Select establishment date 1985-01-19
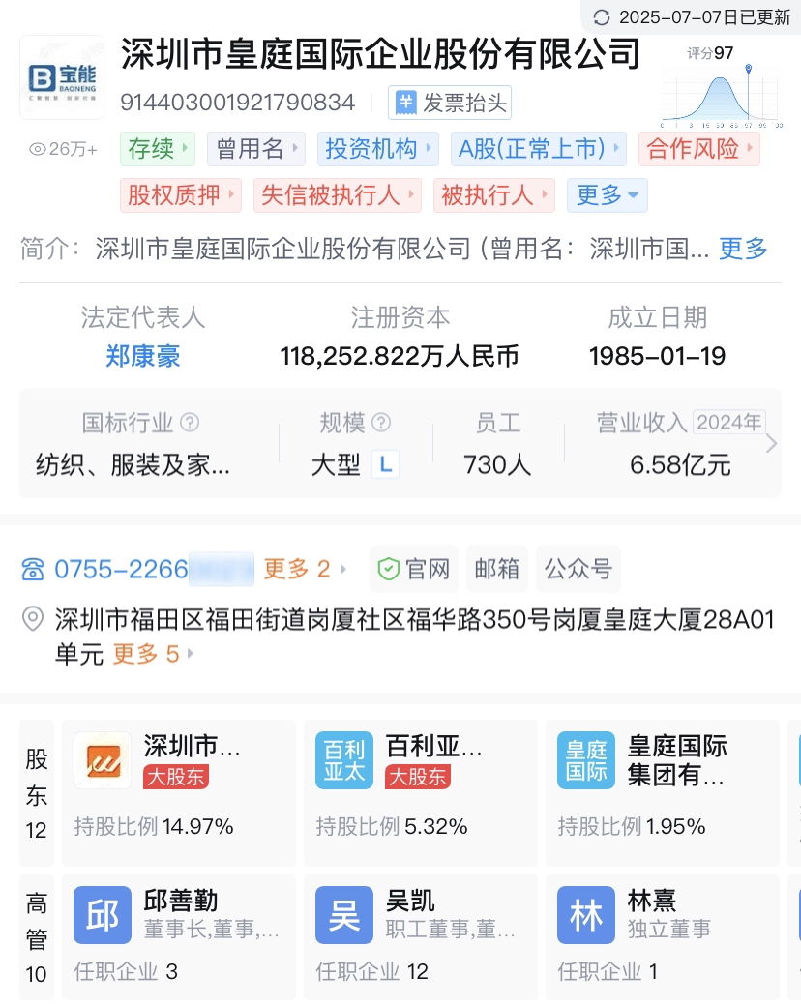Viewport: 801px width, 1006px height. (x=657, y=355)
